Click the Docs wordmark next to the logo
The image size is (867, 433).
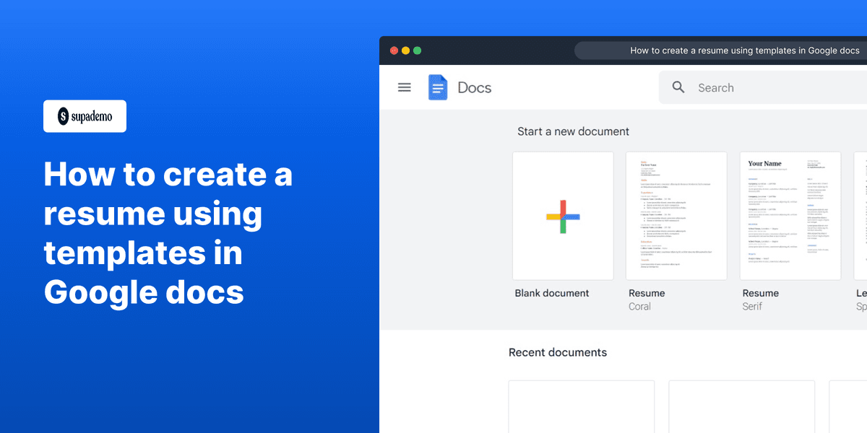[474, 87]
